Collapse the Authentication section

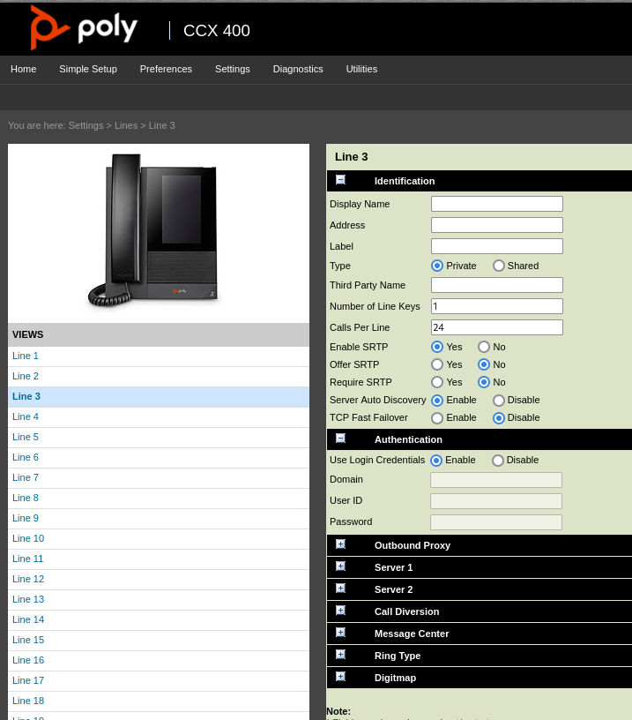340,438
